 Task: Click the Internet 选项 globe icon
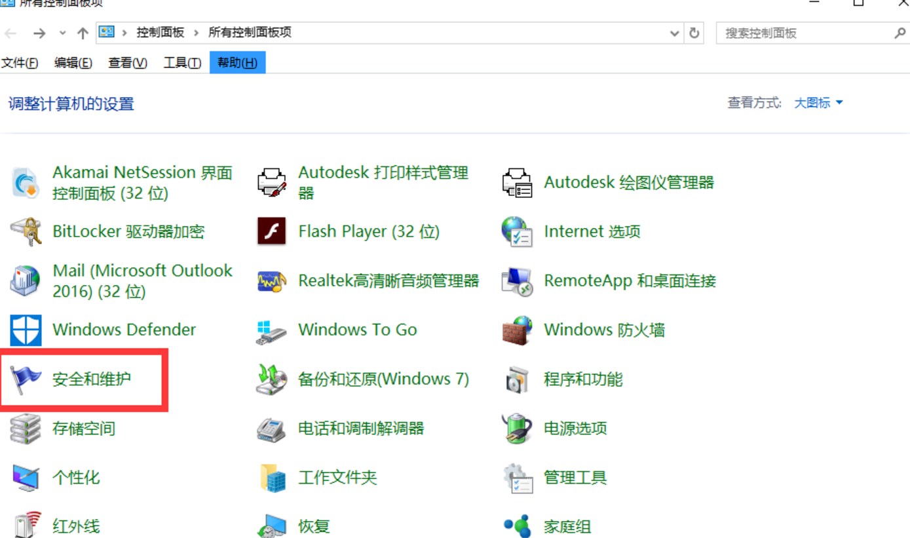click(x=518, y=232)
